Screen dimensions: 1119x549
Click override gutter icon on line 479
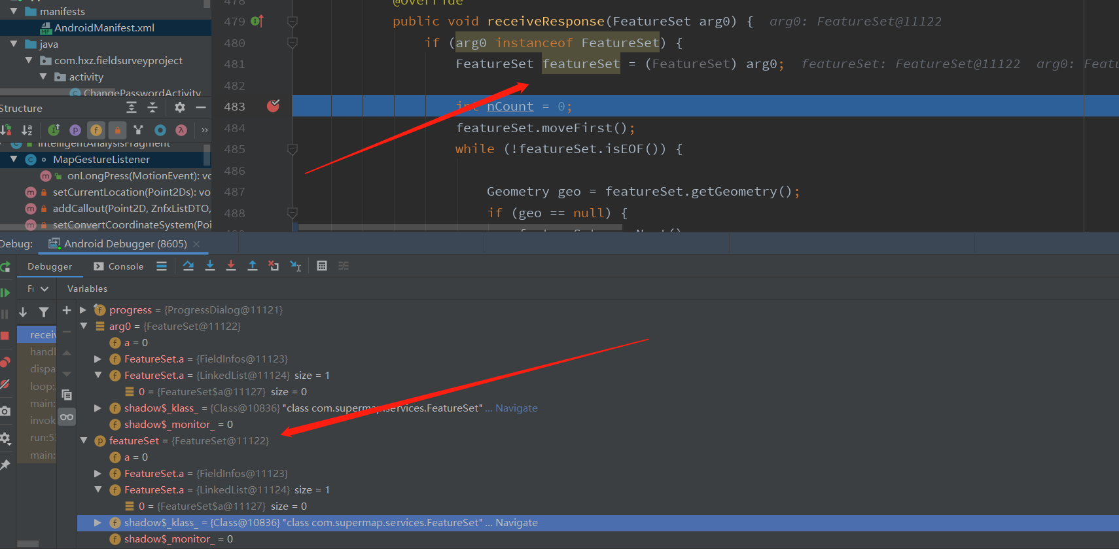pyautogui.click(x=257, y=22)
